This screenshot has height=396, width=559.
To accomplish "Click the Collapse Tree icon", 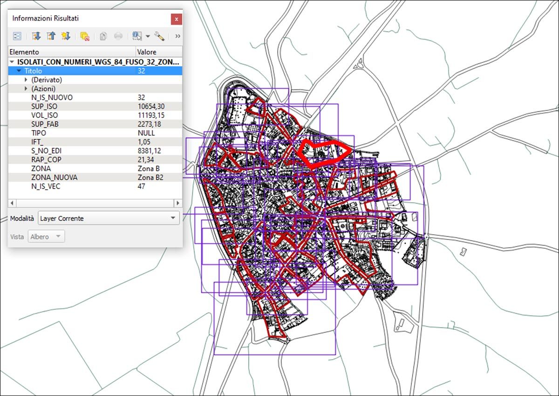I will [51, 36].
